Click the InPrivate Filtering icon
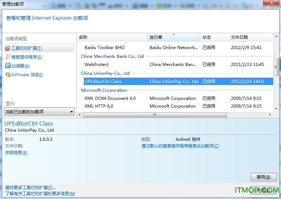The image size is (281, 199). 8,75
